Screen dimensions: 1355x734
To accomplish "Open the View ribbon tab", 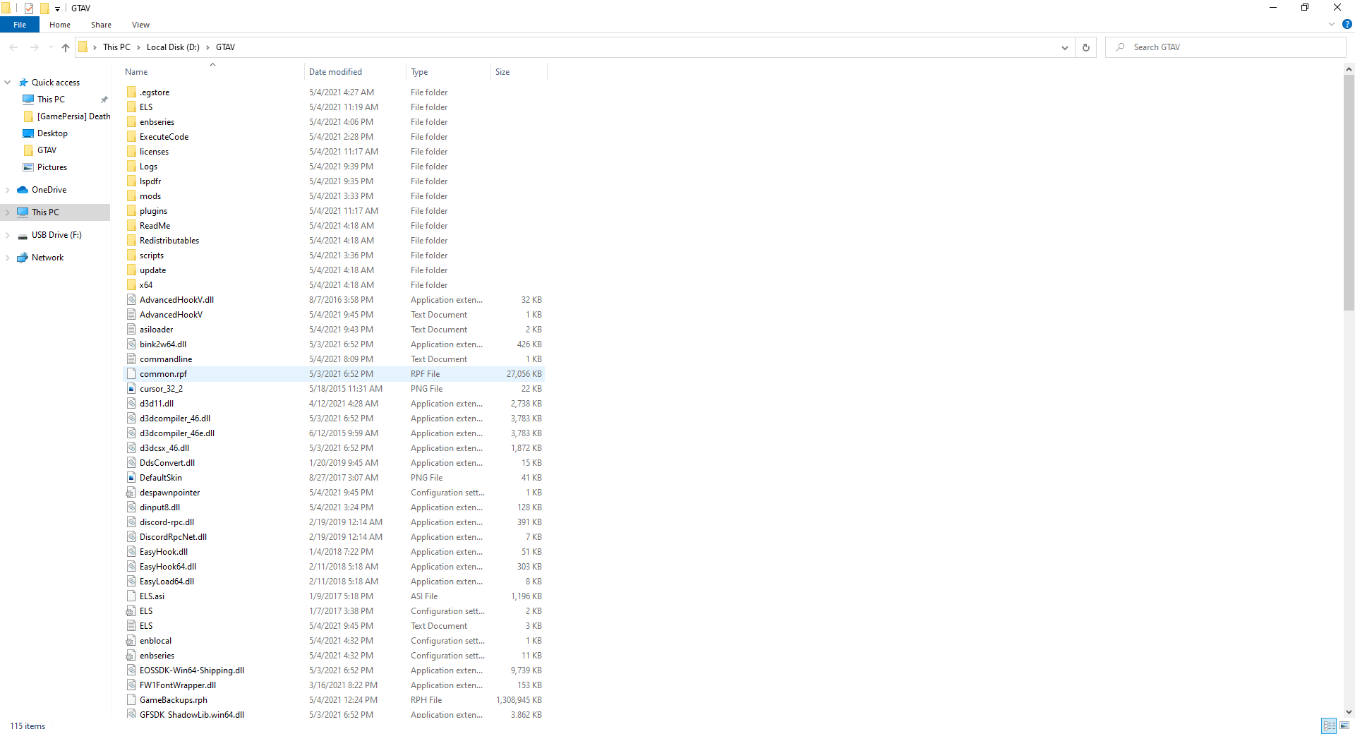I will 140,25.
